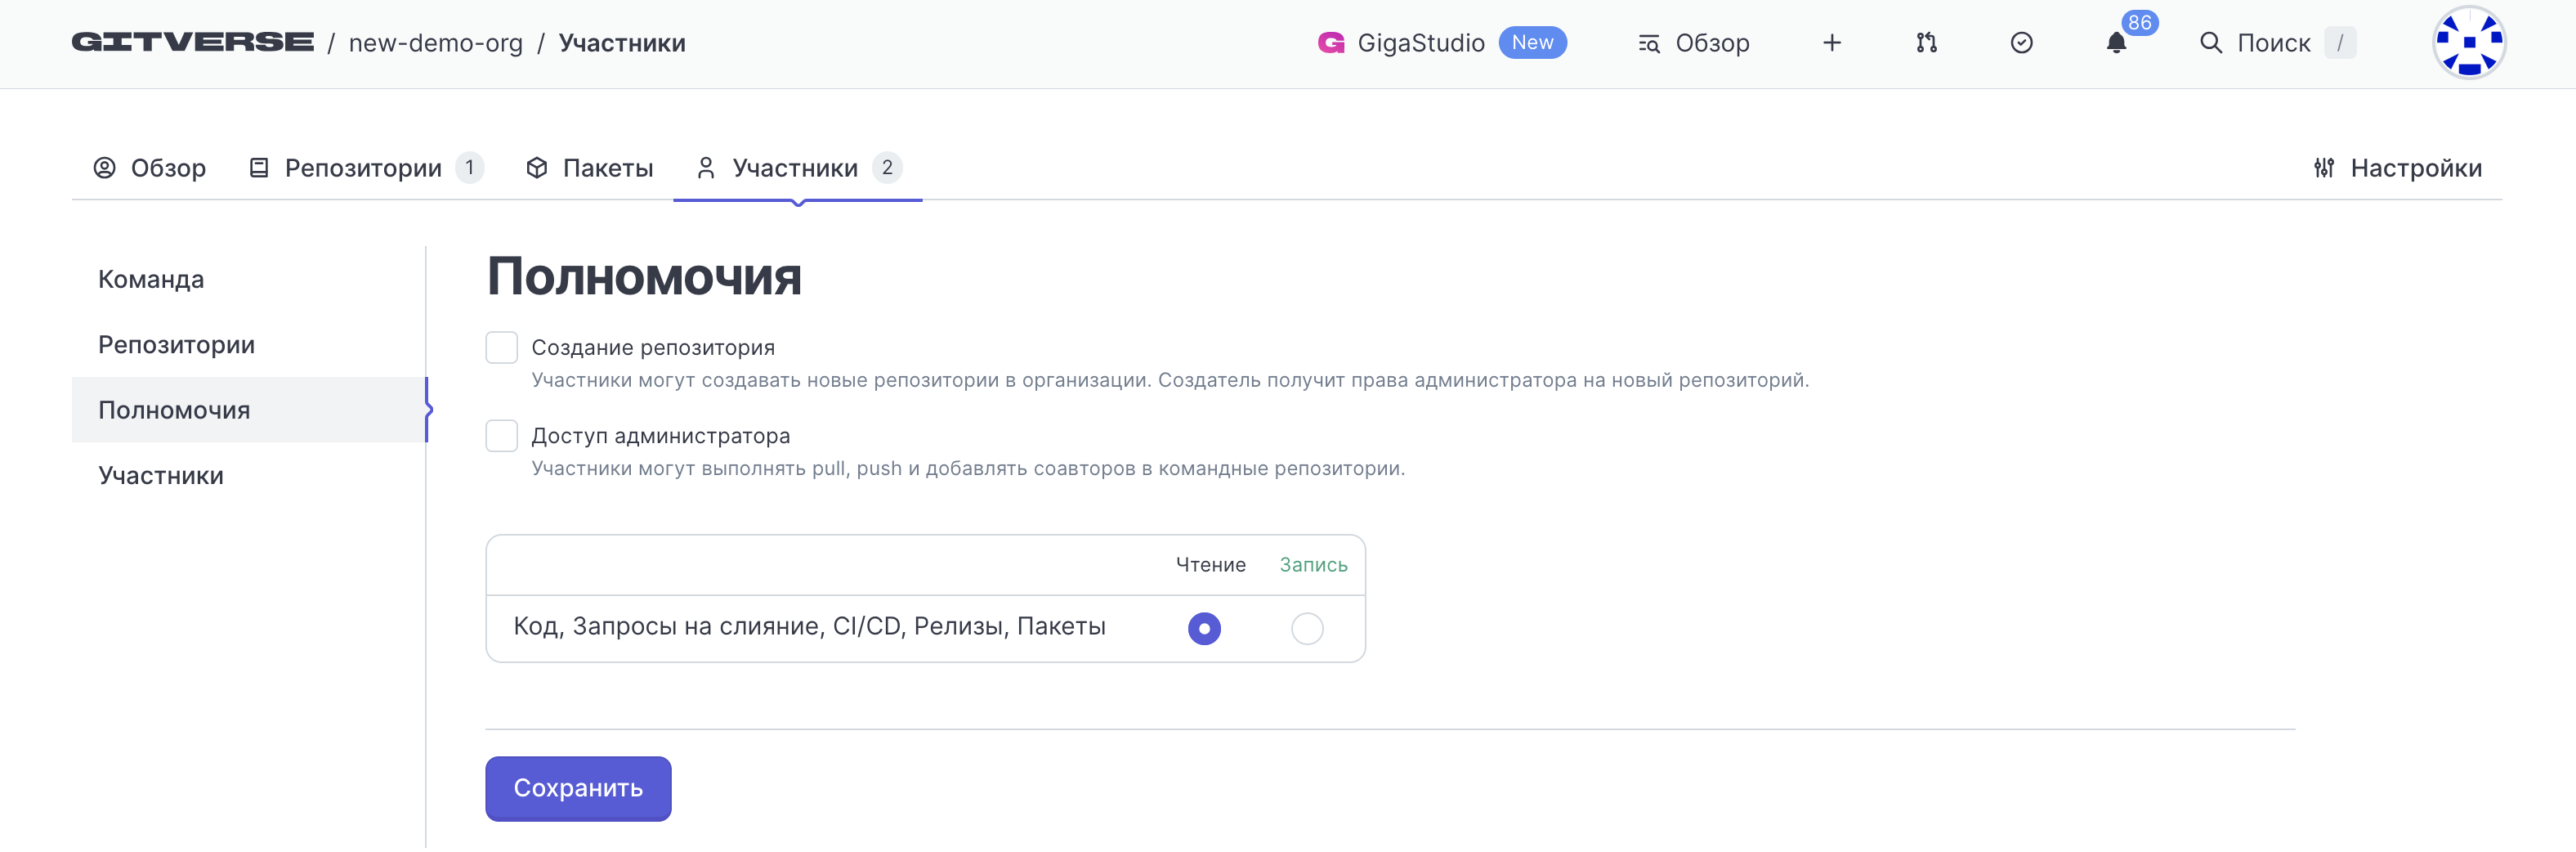This screenshot has height=852, width=2576.
Task: Switch to the Пакеты tab
Action: (590, 168)
